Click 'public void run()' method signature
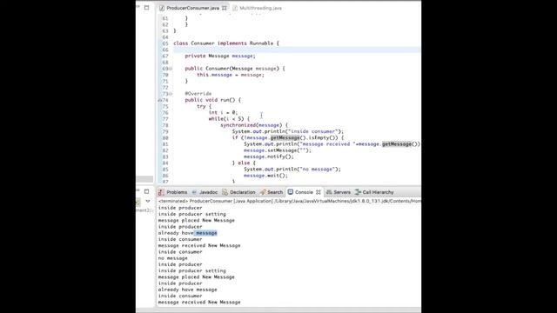The height and width of the screenshot is (313, 557). pyautogui.click(x=212, y=100)
